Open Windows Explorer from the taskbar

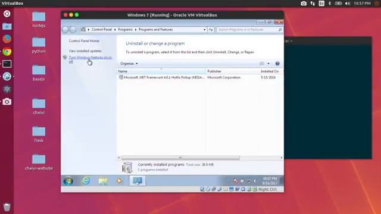(x=103, y=181)
